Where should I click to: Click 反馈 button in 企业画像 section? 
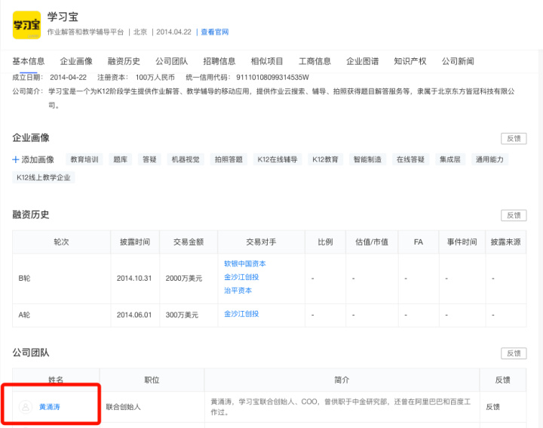click(x=514, y=139)
